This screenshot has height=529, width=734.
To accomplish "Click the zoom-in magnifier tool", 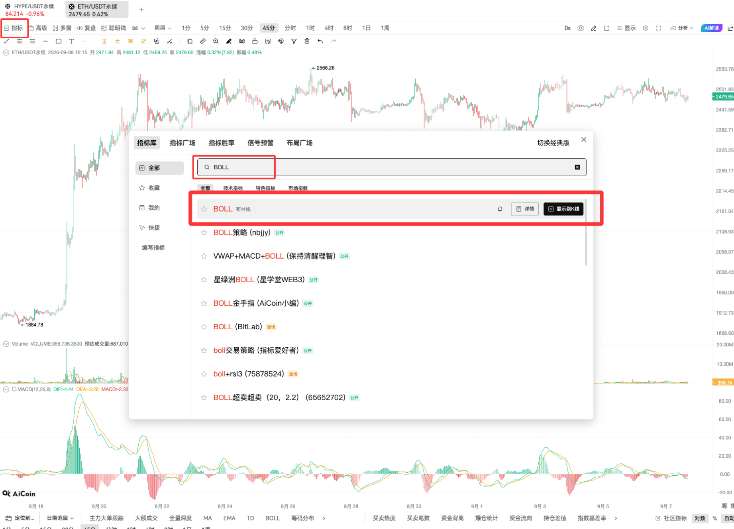I will (x=216, y=41).
